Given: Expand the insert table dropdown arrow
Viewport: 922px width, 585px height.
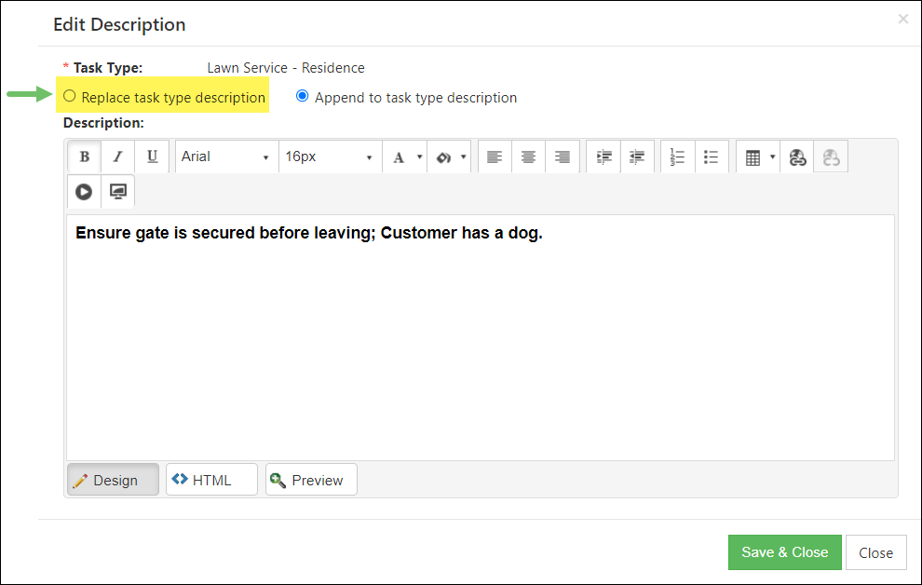Looking at the screenshot, I should (772, 157).
